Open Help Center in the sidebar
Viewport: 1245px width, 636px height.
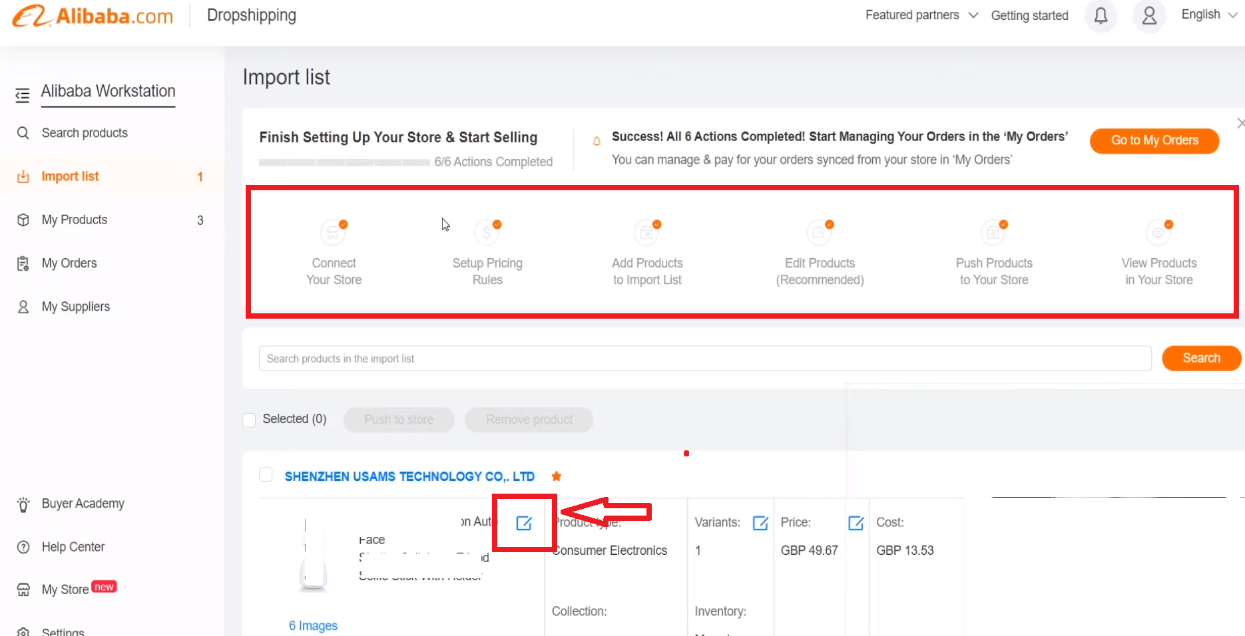point(73,547)
